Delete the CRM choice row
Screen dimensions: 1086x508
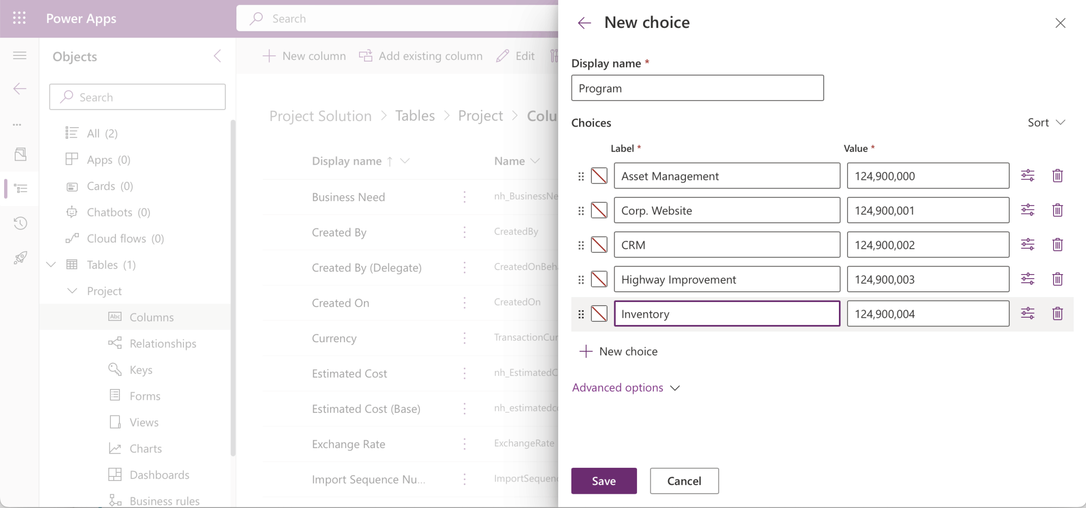(x=1057, y=245)
